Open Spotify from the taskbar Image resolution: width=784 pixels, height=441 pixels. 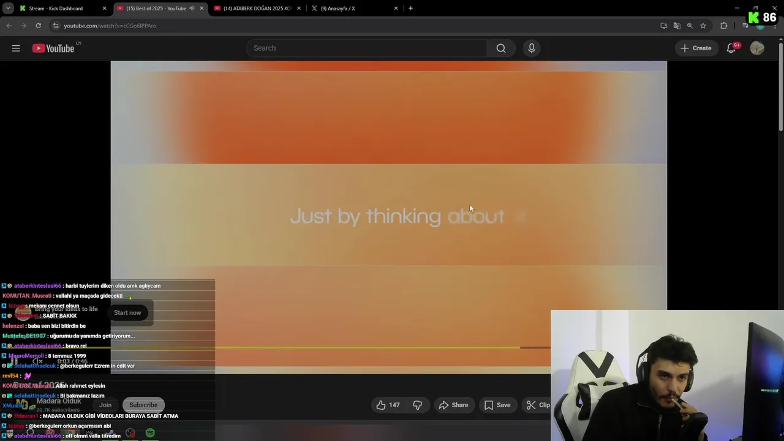tap(150, 433)
